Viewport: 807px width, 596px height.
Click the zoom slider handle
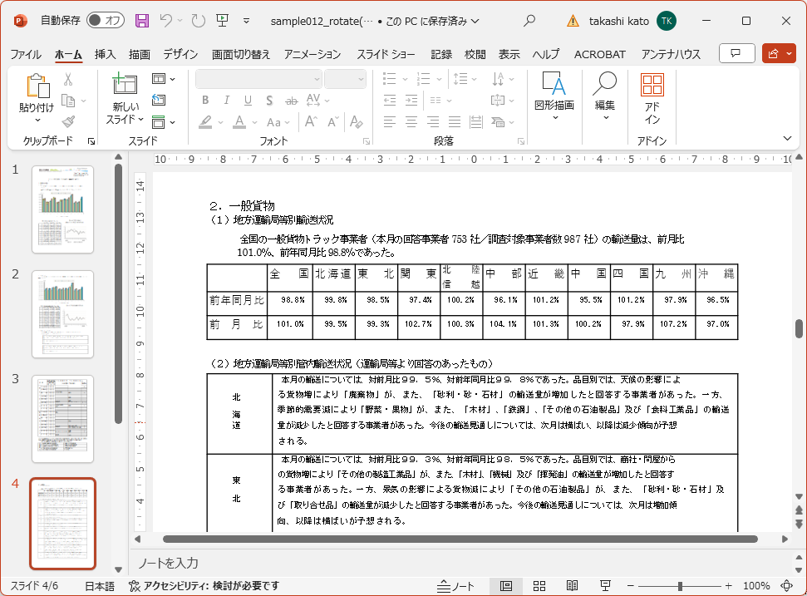tap(680, 586)
